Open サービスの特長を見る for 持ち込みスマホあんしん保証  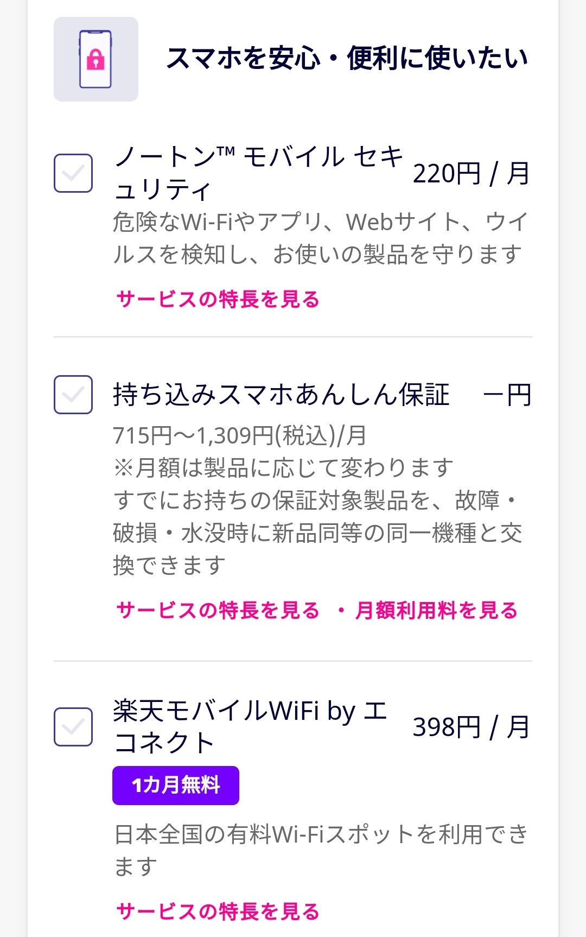click(218, 610)
